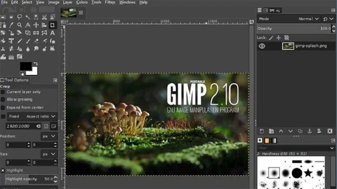
Task: Adjust the layer Opacity slider
Action: coord(294,29)
